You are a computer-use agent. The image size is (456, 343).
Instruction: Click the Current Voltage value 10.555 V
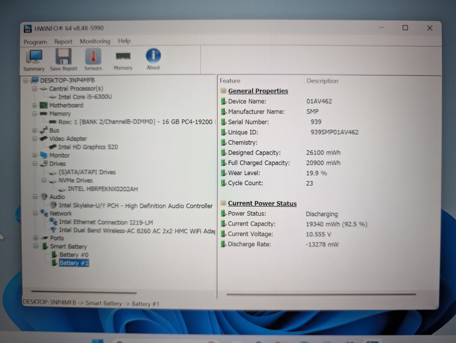click(x=318, y=234)
